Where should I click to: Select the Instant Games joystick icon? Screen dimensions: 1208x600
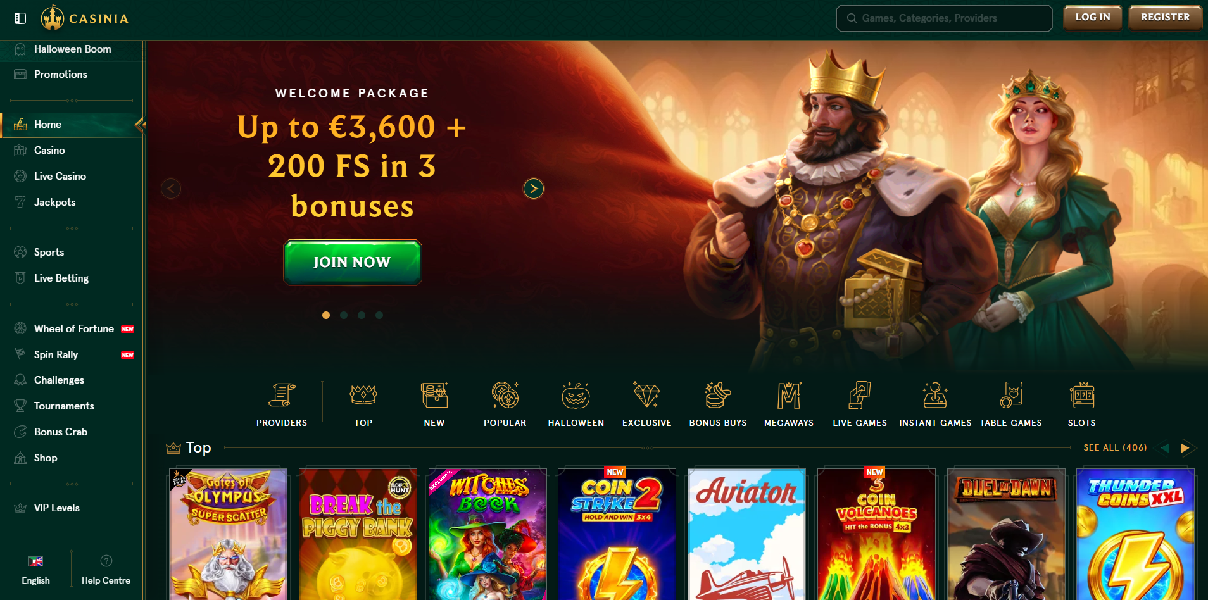[x=935, y=396]
